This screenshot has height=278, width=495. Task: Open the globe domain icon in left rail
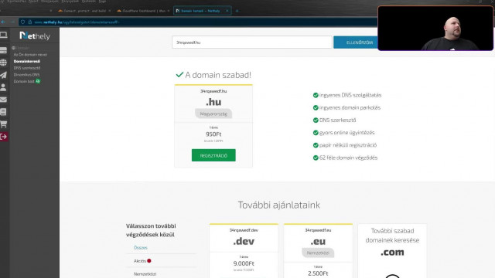point(3,63)
